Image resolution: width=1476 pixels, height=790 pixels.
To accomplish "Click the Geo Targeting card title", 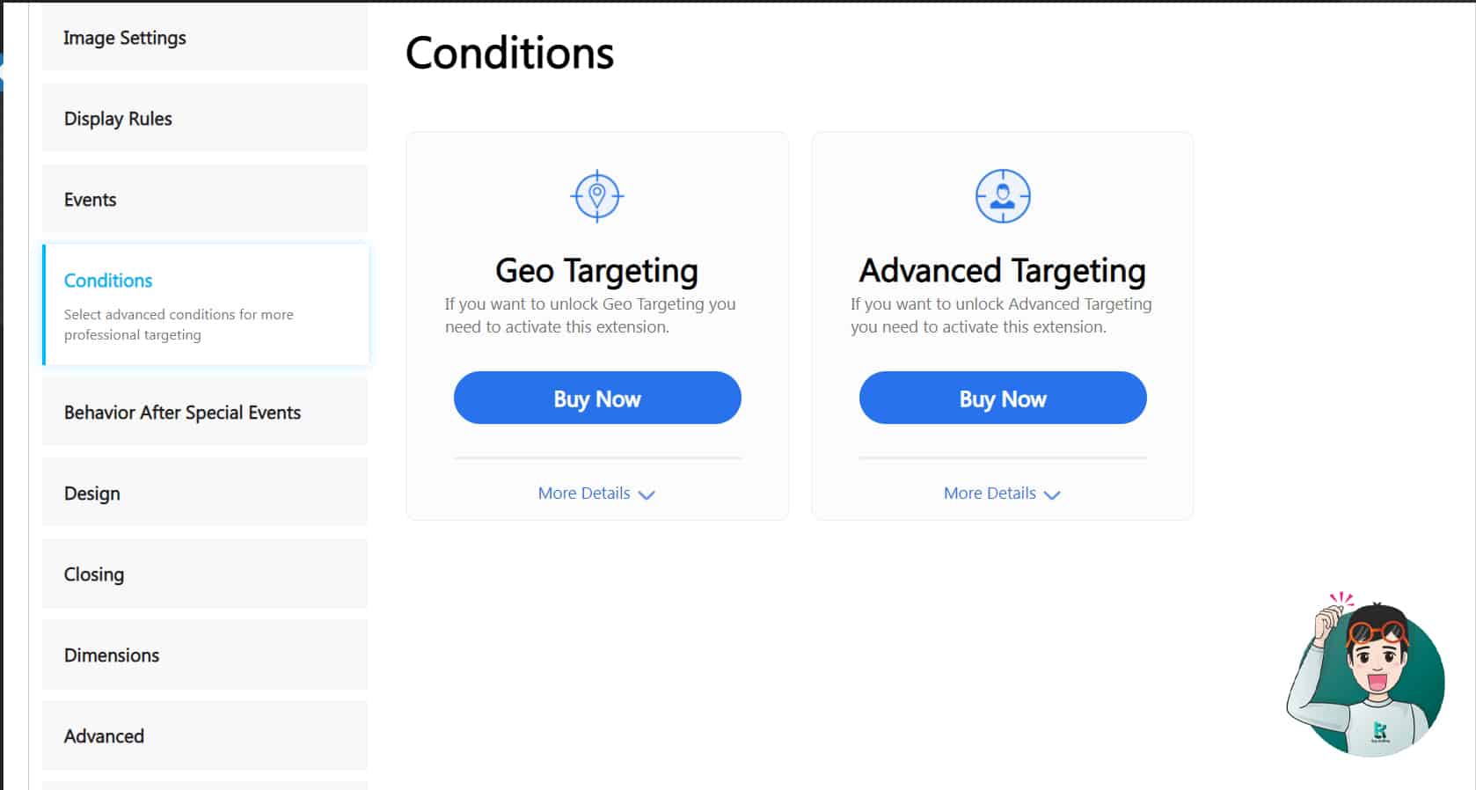I will click(597, 271).
